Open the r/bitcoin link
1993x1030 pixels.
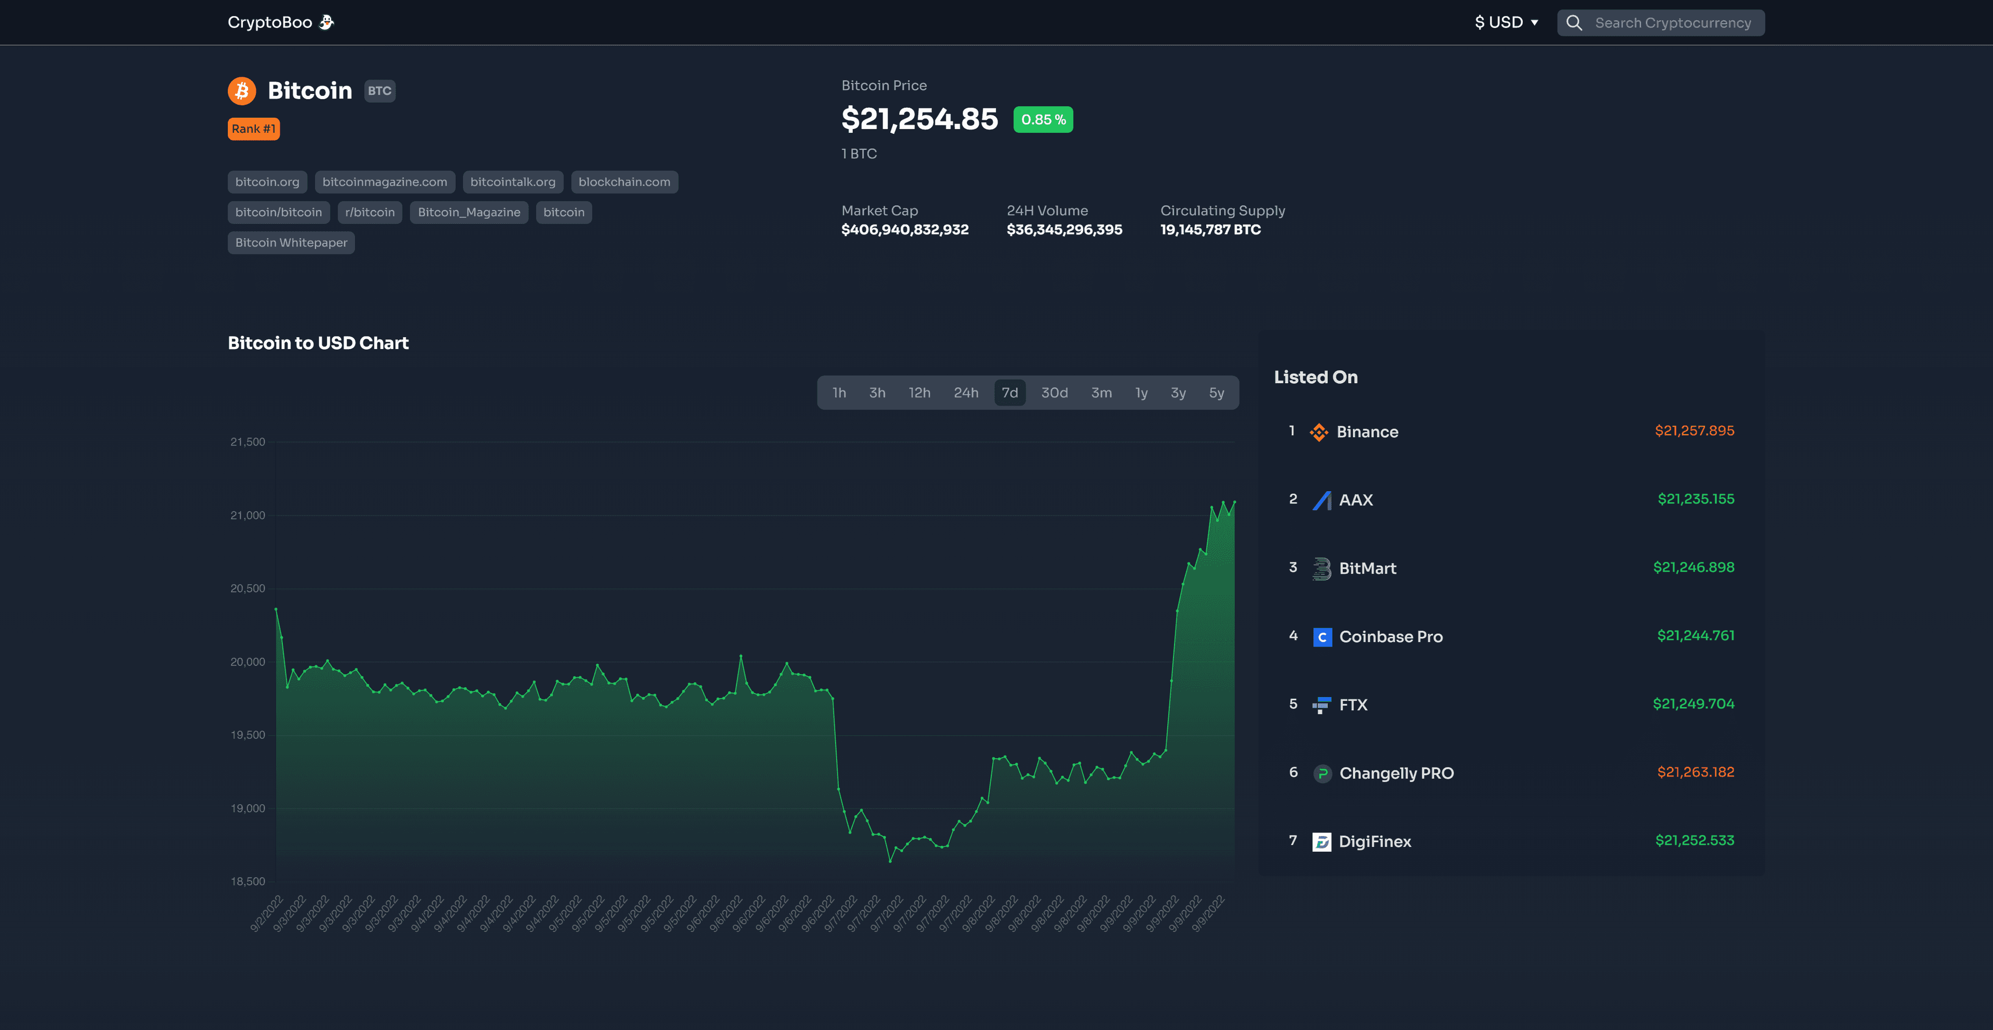coord(370,212)
